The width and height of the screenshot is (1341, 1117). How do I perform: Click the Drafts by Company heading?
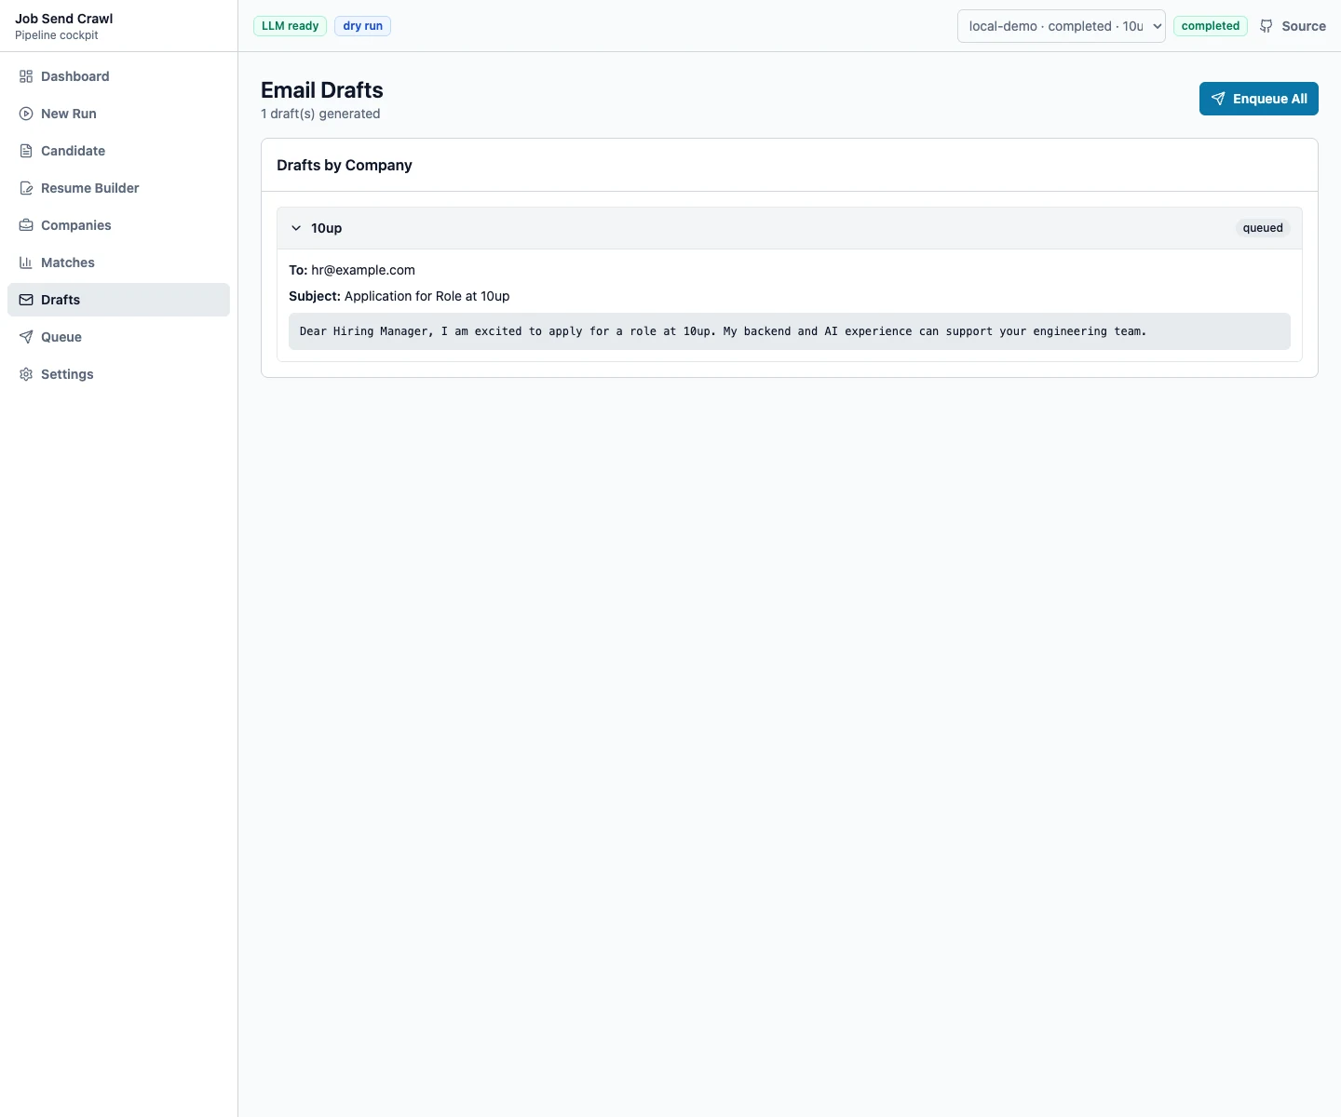pos(345,165)
